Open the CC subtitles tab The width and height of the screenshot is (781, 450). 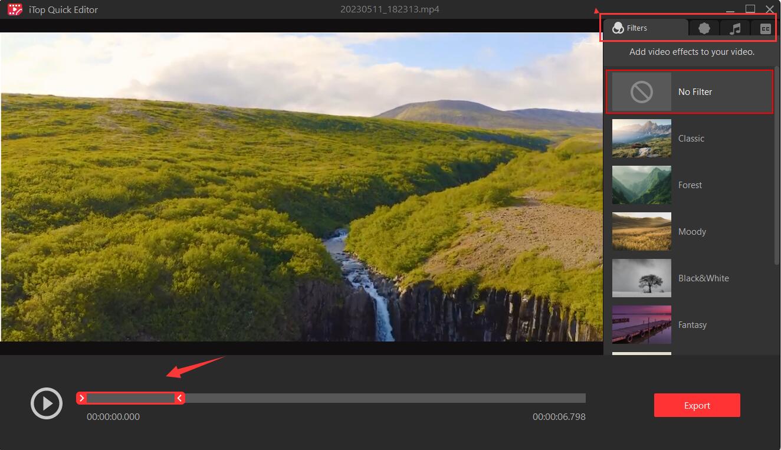pyautogui.click(x=765, y=29)
